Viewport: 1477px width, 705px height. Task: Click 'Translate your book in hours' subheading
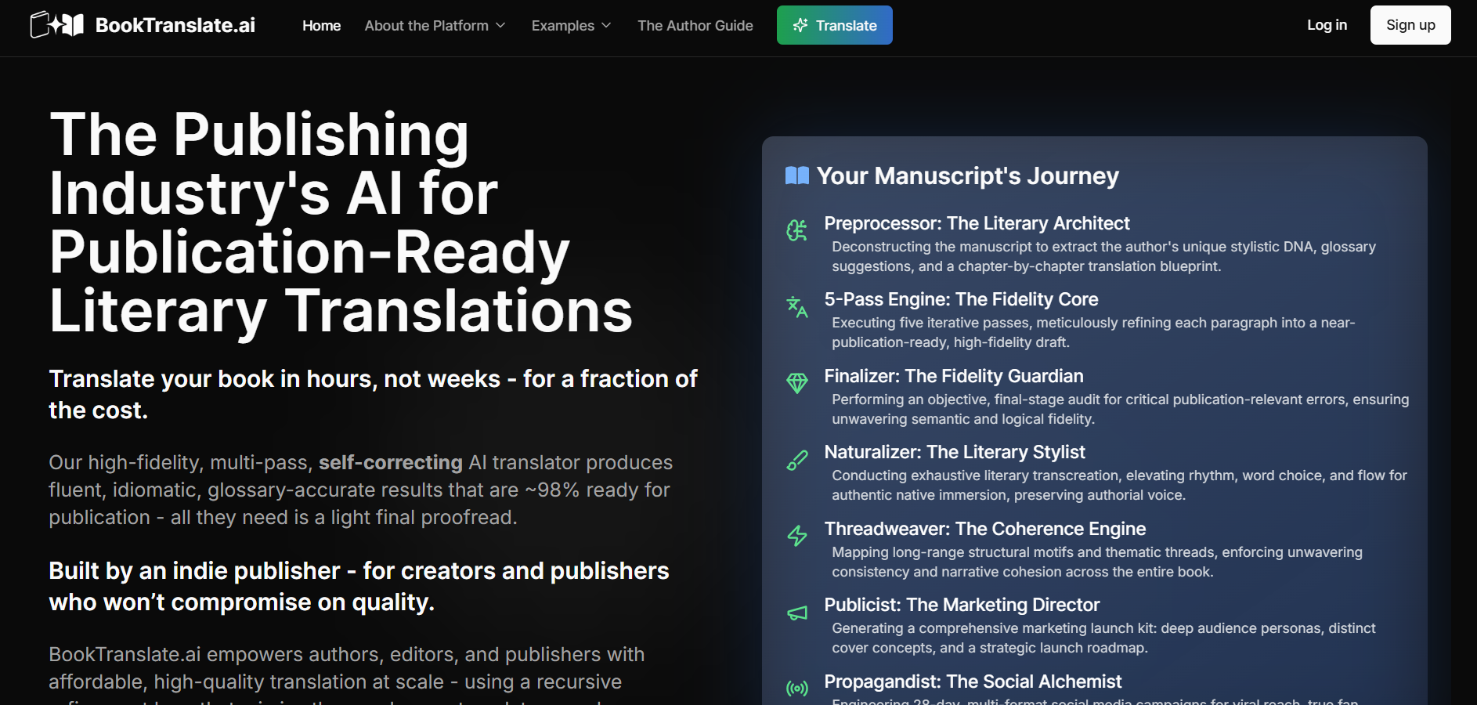pyautogui.click(x=373, y=394)
